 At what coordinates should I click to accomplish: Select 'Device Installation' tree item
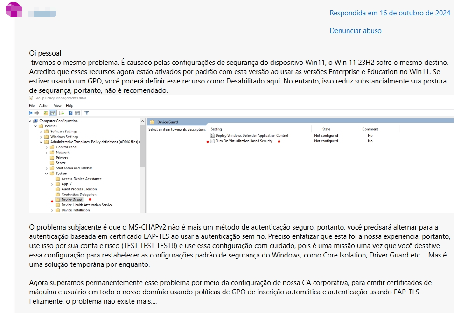point(76,210)
